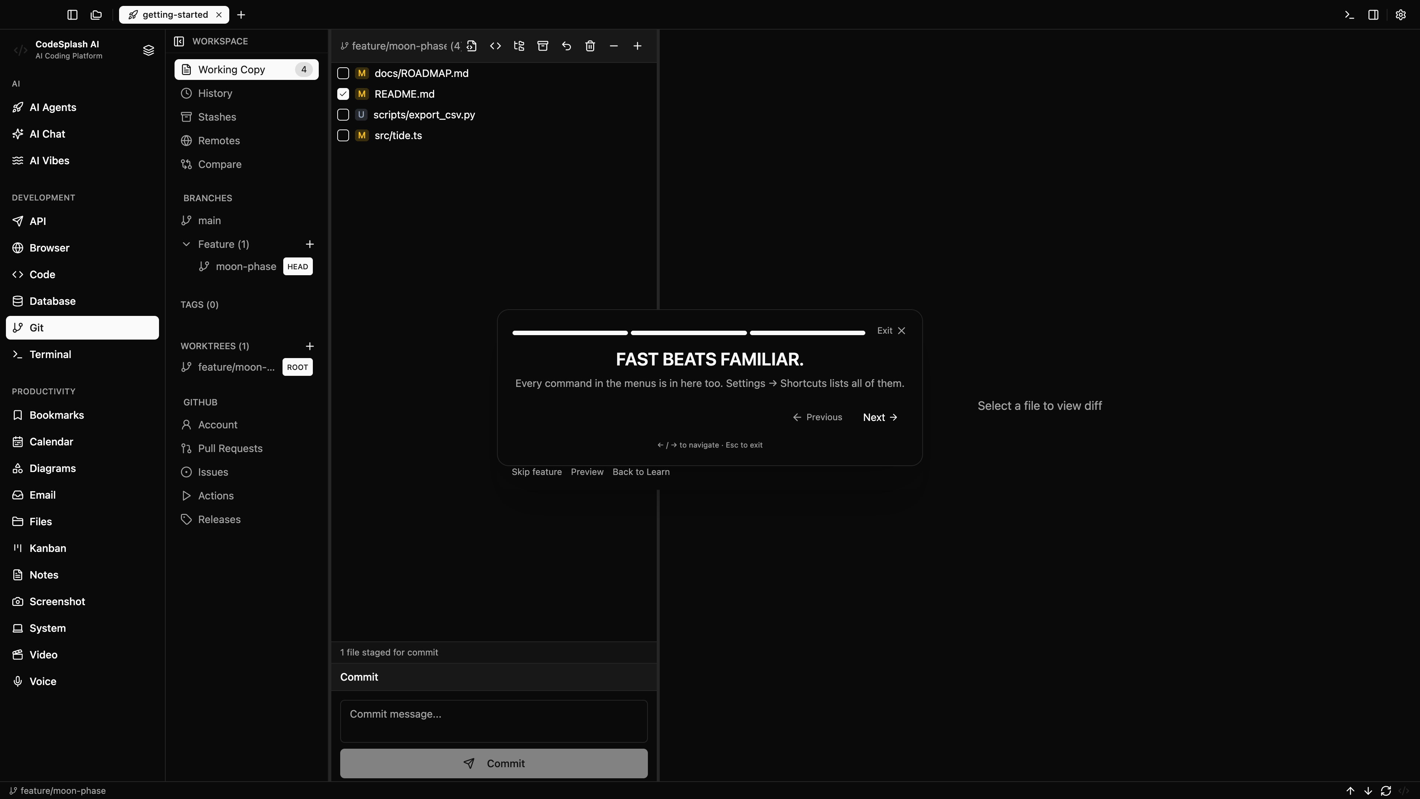
Task: Toggle the left sidebar panel icon
Action: coord(72,15)
